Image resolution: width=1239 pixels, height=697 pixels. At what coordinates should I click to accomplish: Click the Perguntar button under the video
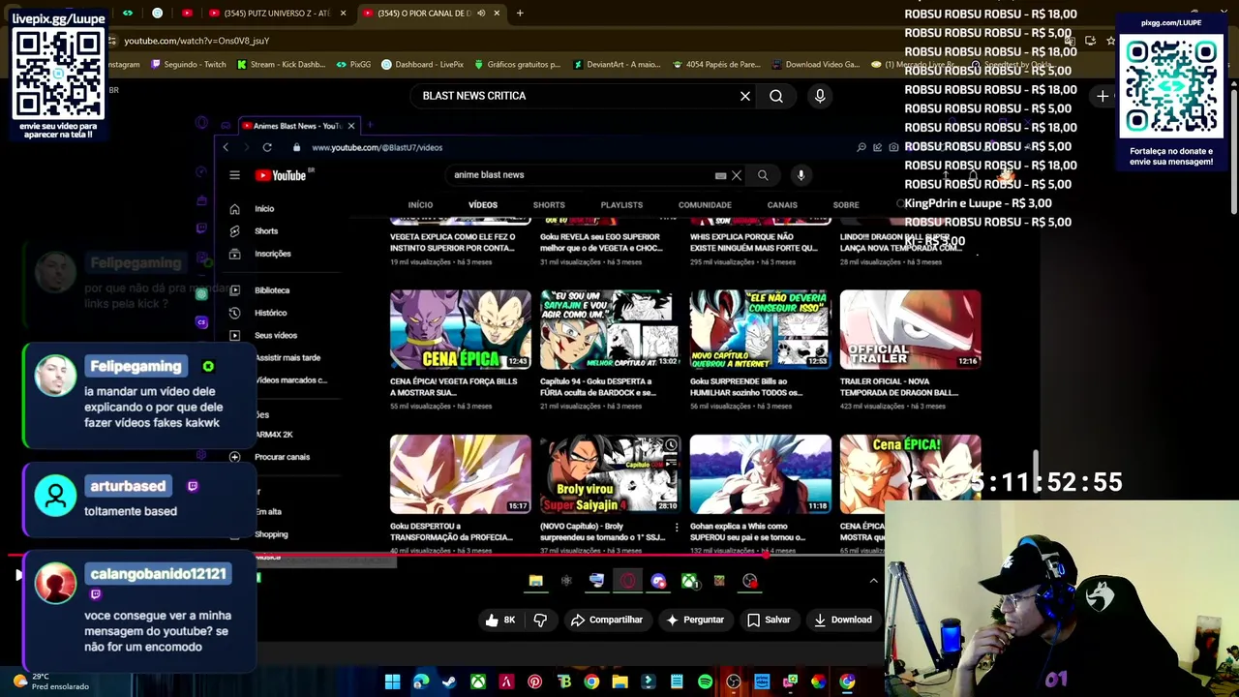pos(694,620)
